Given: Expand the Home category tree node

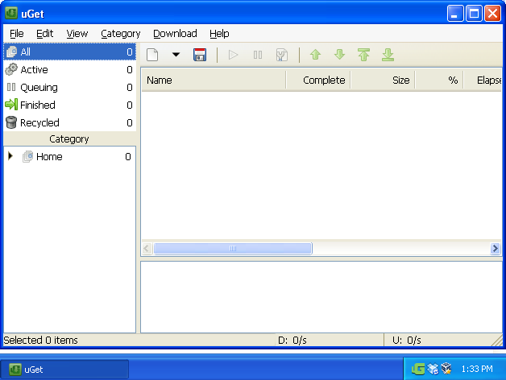Looking at the screenshot, I should [x=10, y=156].
